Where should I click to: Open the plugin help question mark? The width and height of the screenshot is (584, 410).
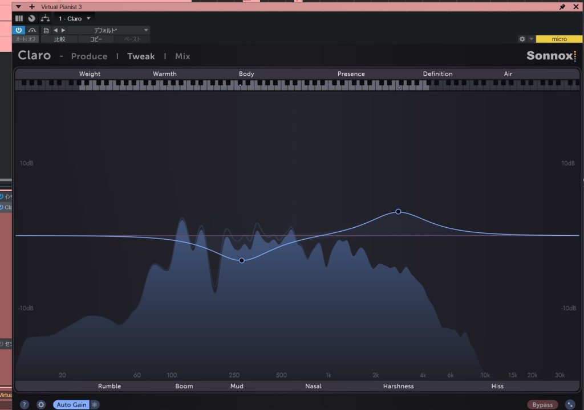(x=25, y=405)
